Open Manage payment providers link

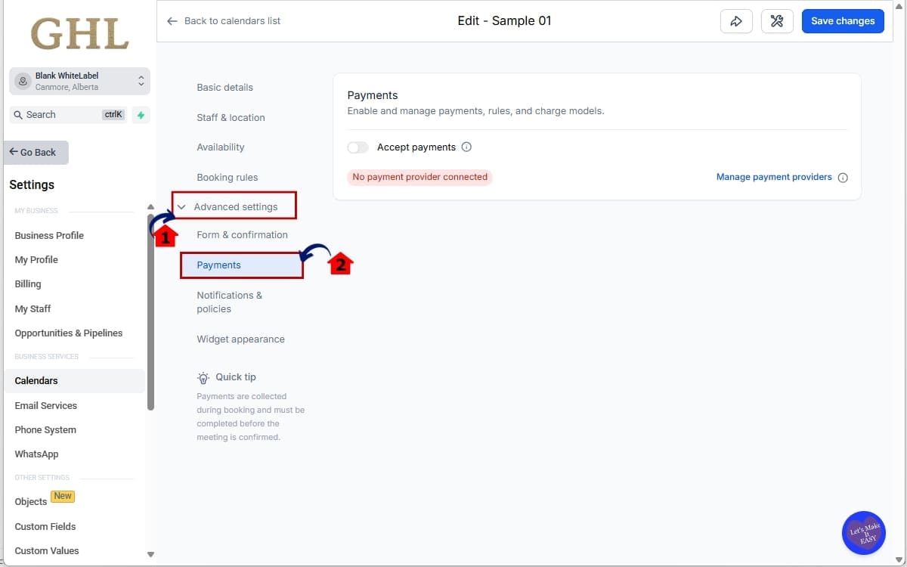pyautogui.click(x=773, y=177)
